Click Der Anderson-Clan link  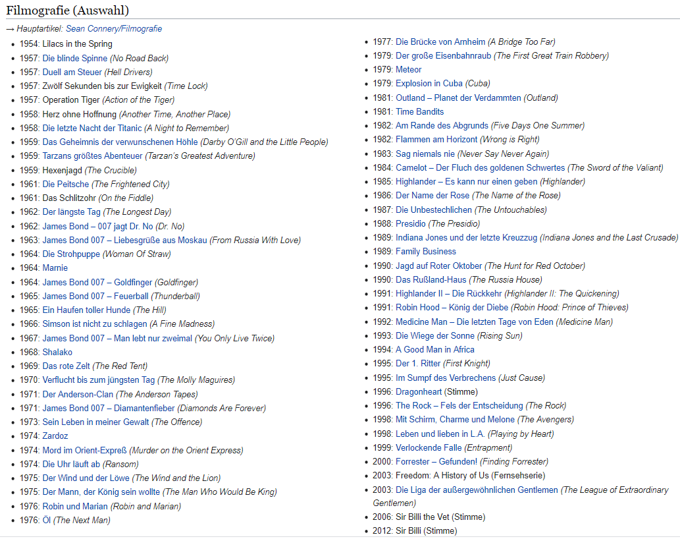pyautogui.click(x=78, y=394)
